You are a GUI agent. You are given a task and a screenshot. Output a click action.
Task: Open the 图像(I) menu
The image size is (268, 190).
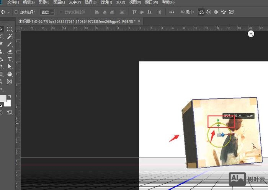(44, 2)
